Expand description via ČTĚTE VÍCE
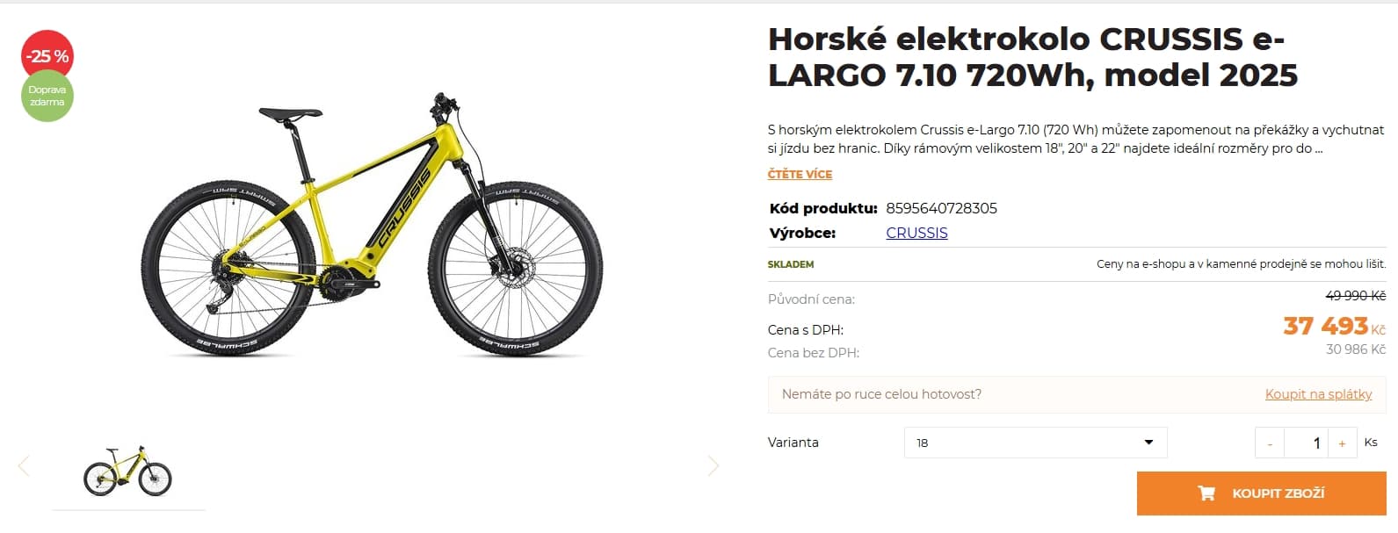Screen dimensions: 1398x533 [x=800, y=174]
